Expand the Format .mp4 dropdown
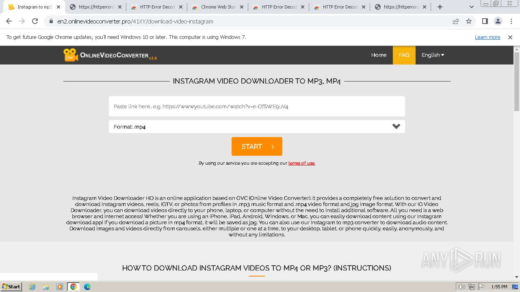Screen dimensions: 520x292 (x=257, y=127)
